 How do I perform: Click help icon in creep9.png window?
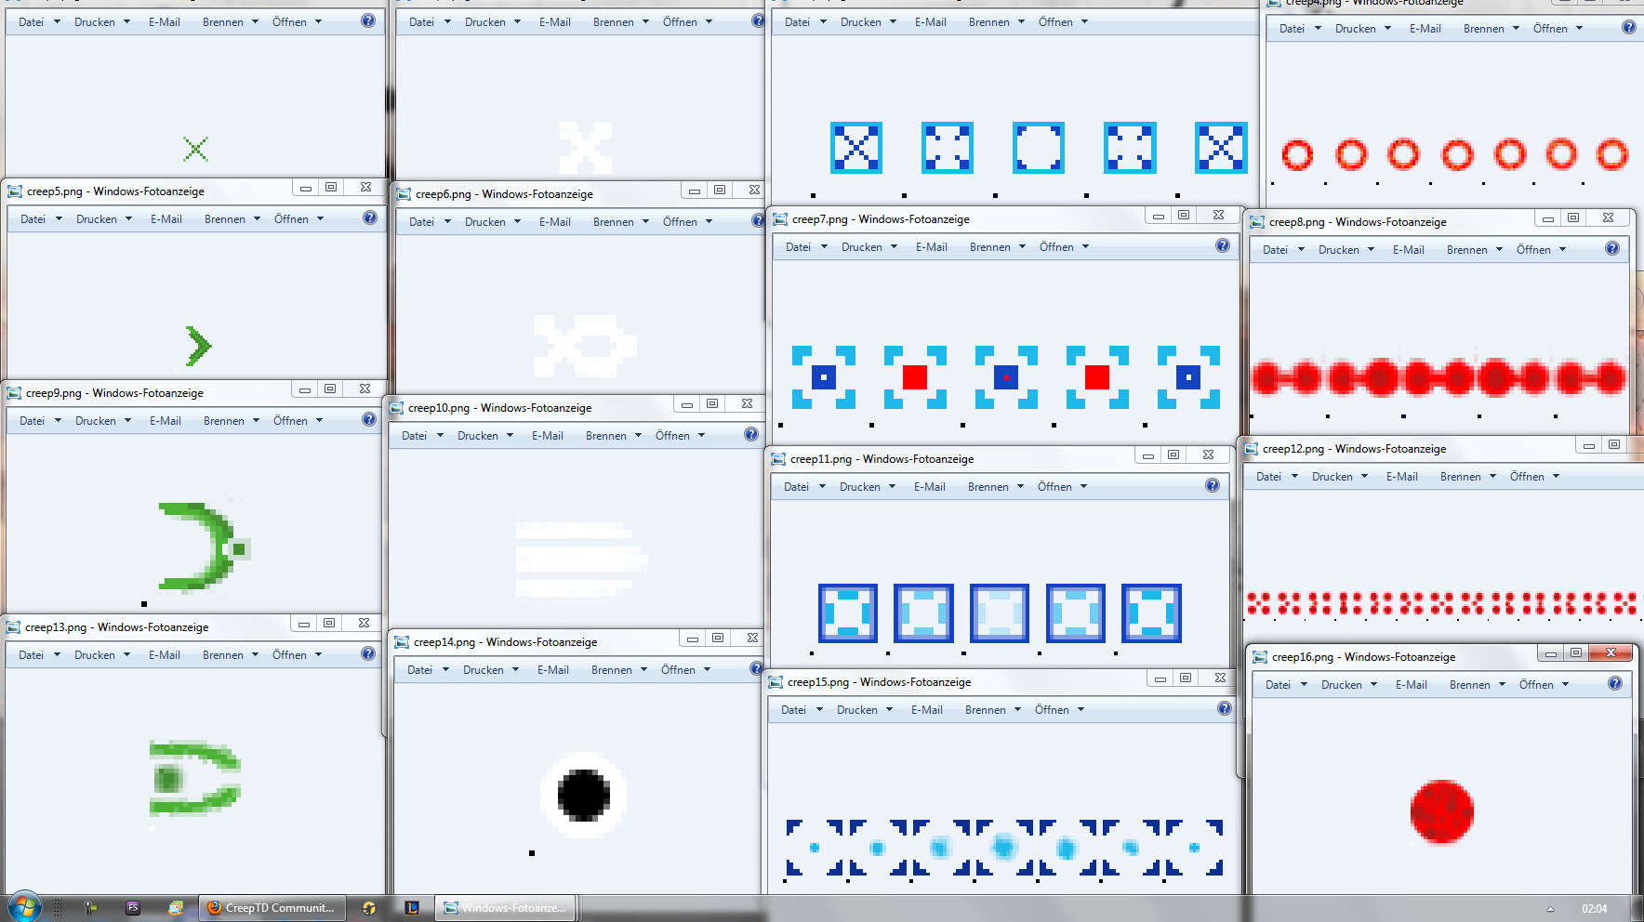pos(369,419)
